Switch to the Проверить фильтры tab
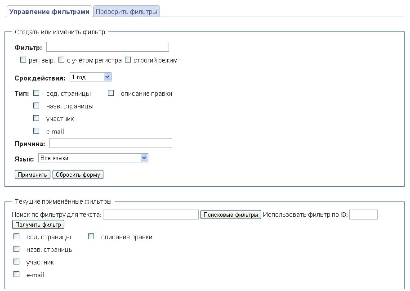Viewport: 410px width, 291px height. 126,12
